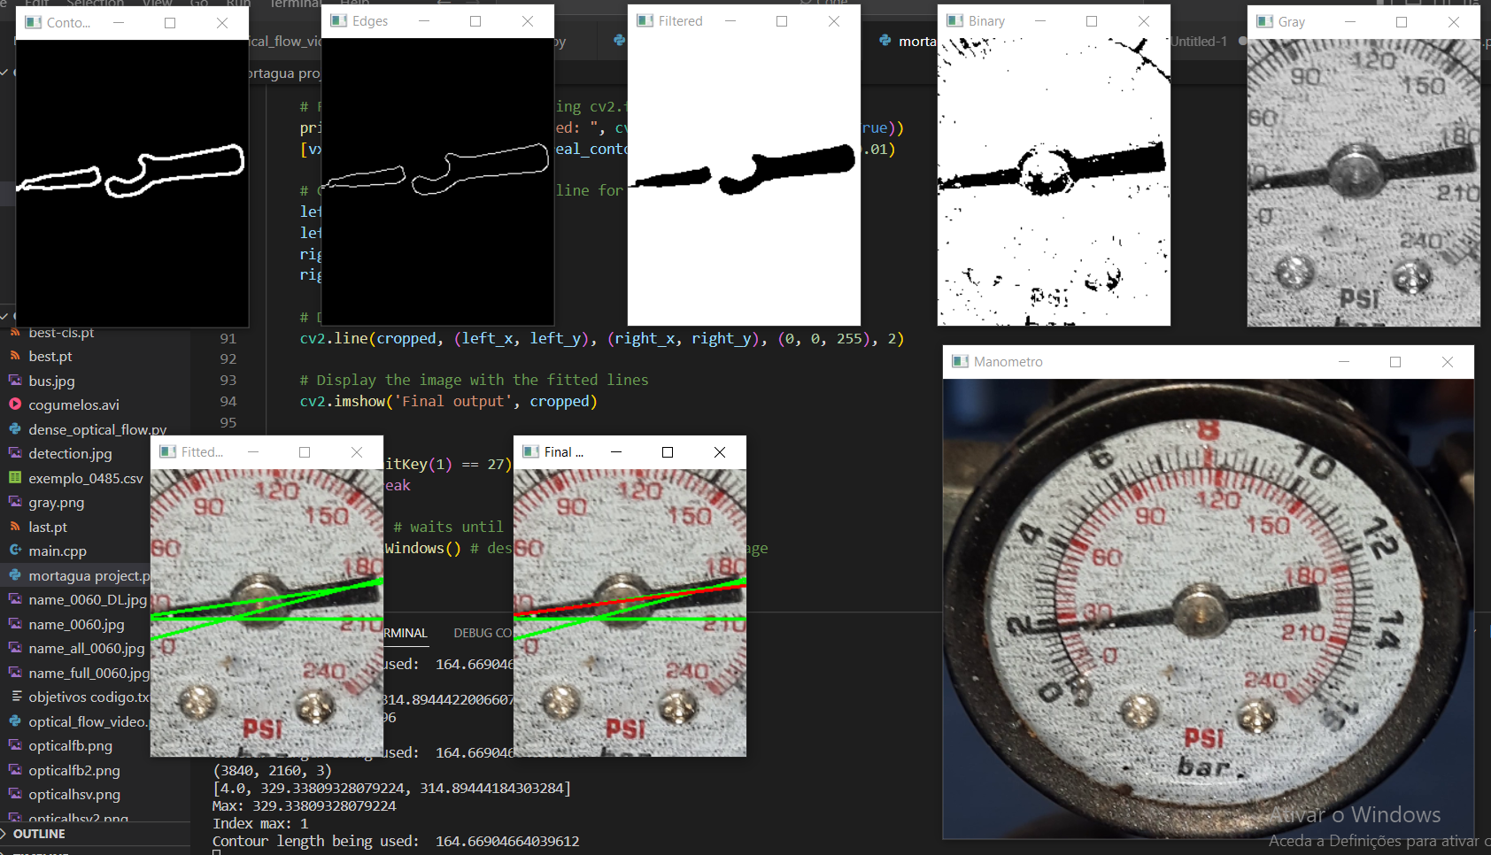Maximize the Conto... window
This screenshot has width=1491, height=855.
click(x=170, y=22)
